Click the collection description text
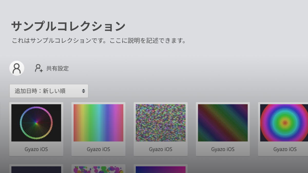This screenshot has height=173, width=308. point(99,41)
